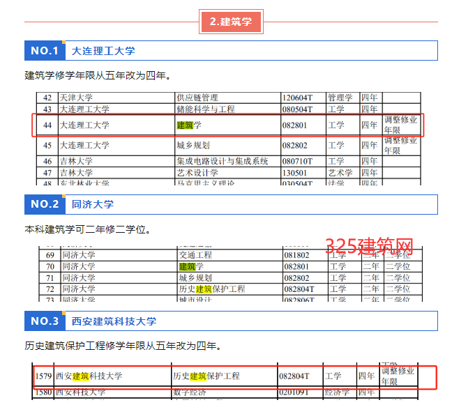Select "吉林大学" in row 46
475x407 pixels.
point(76,161)
